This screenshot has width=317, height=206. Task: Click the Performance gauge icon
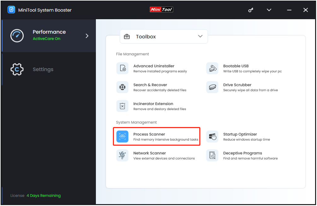(x=17, y=36)
